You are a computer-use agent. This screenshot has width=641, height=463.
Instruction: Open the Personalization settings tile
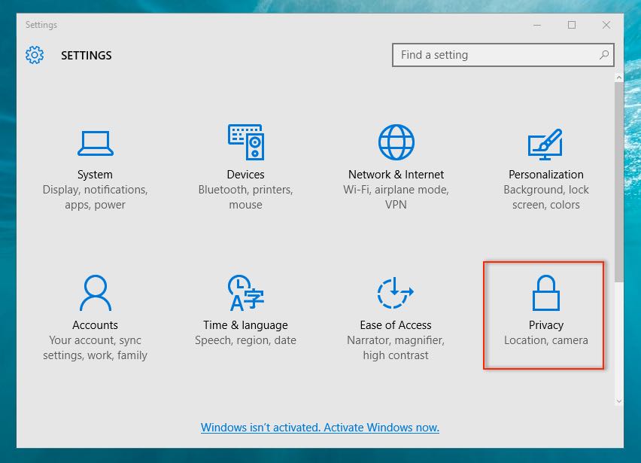coord(545,158)
